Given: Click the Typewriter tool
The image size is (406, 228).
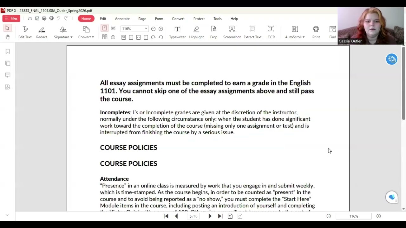Looking at the screenshot, I should point(177,33).
